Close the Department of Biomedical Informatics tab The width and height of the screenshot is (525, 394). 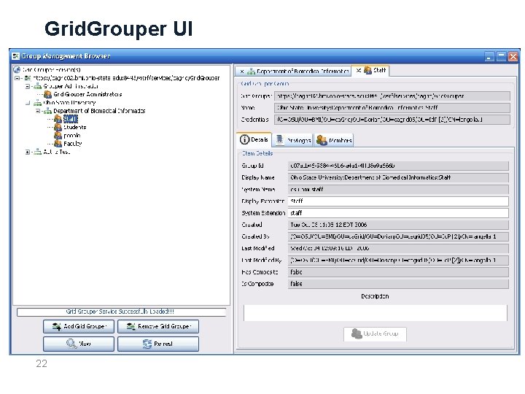[242, 72]
